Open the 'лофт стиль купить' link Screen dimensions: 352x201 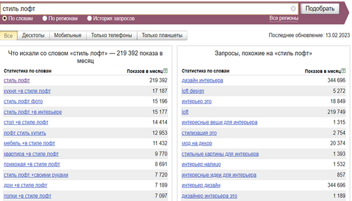(25, 133)
